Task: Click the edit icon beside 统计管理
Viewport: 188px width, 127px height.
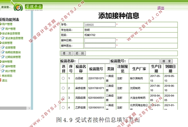Action: (3, 71)
